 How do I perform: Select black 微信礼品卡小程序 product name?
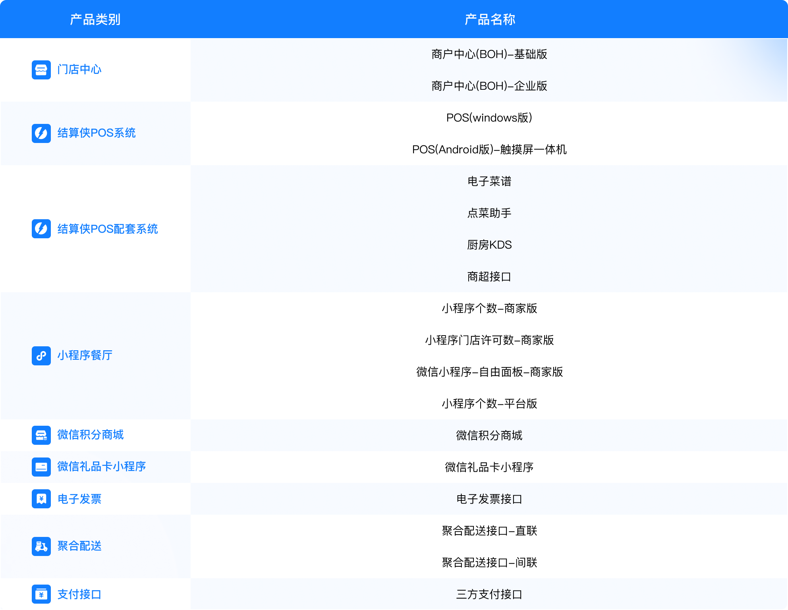click(489, 467)
